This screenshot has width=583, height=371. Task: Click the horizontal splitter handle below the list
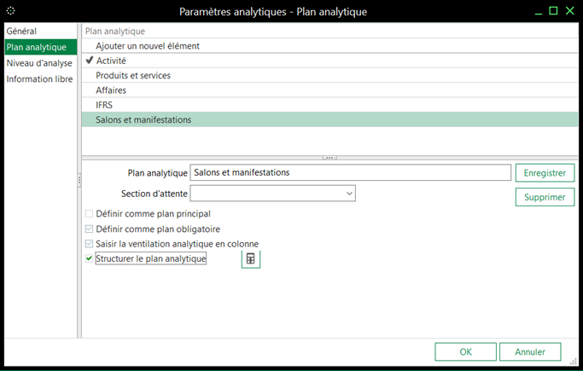[x=329, y=158]
